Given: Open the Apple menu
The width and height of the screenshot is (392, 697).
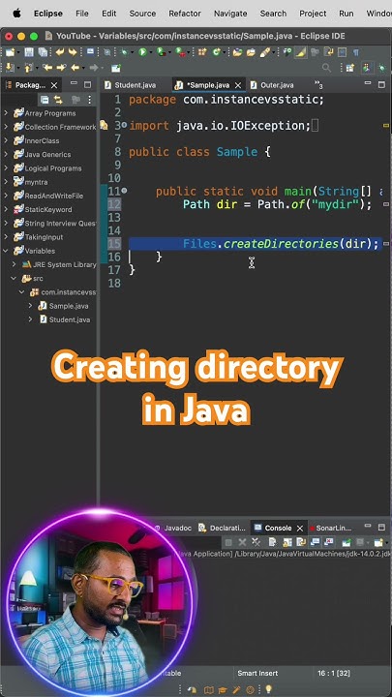Looking at the screenshot, I should click(16, 13).
